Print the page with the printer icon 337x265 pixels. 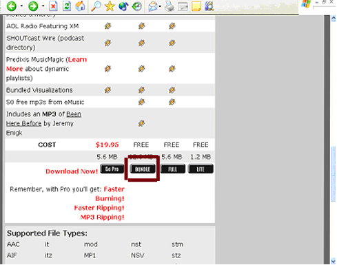170,6
